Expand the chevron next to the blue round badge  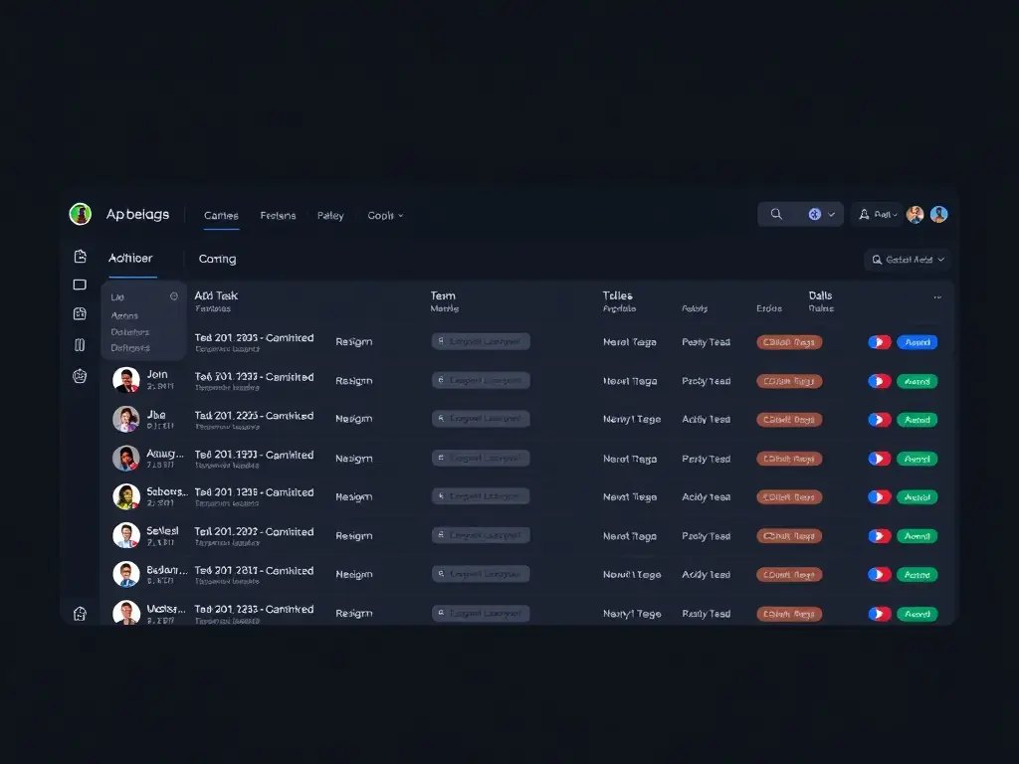pyautogui.click(x=832, y=215)
